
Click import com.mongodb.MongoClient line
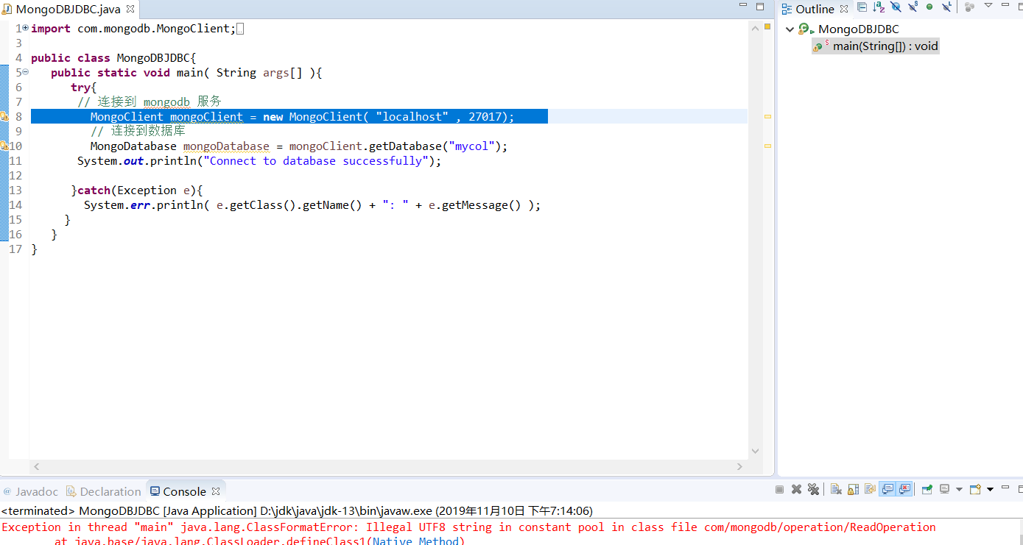click(x=134, y=28)
